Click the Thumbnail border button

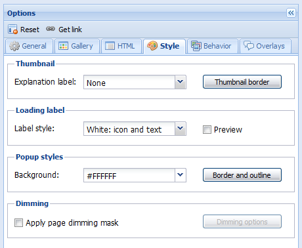click(x=242, y=82)
